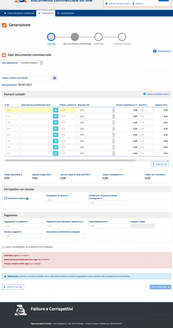
Task: Open Info&assistenza info icon
Action: coord(155,51)
